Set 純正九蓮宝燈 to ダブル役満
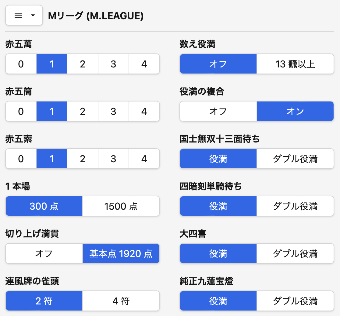This screenshot has width=340, height=316. tap(295, 301)
